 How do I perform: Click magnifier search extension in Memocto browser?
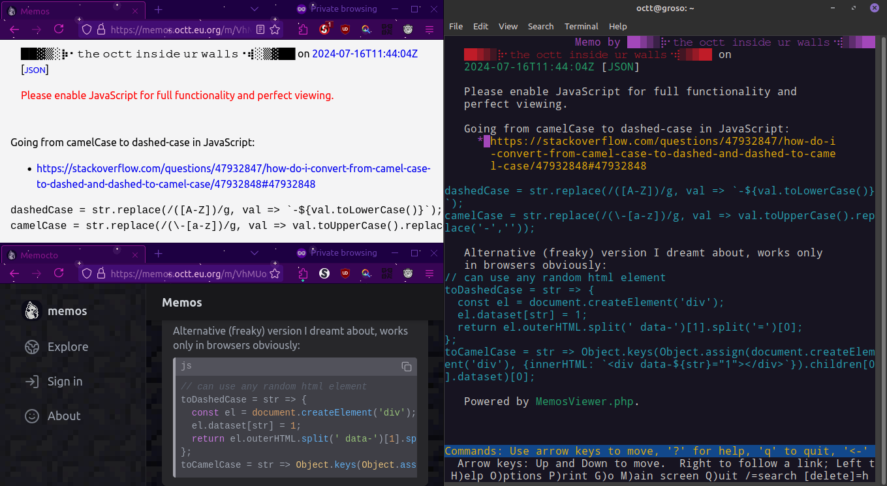[x=367, y=273]
